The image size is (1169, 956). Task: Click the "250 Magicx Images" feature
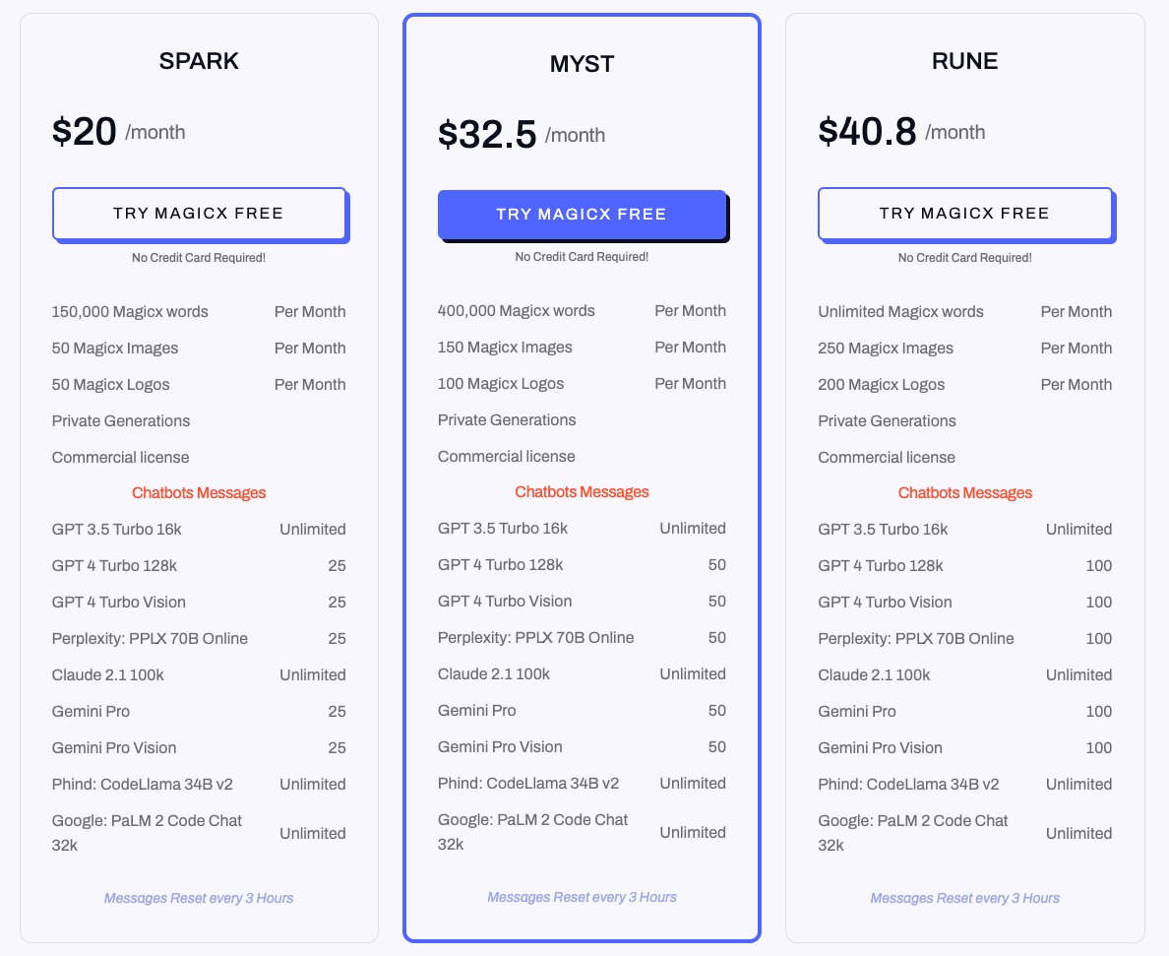tap(886, 349)
